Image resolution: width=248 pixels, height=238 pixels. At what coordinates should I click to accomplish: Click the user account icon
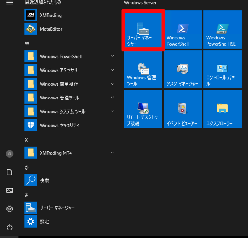click(10, 154)
